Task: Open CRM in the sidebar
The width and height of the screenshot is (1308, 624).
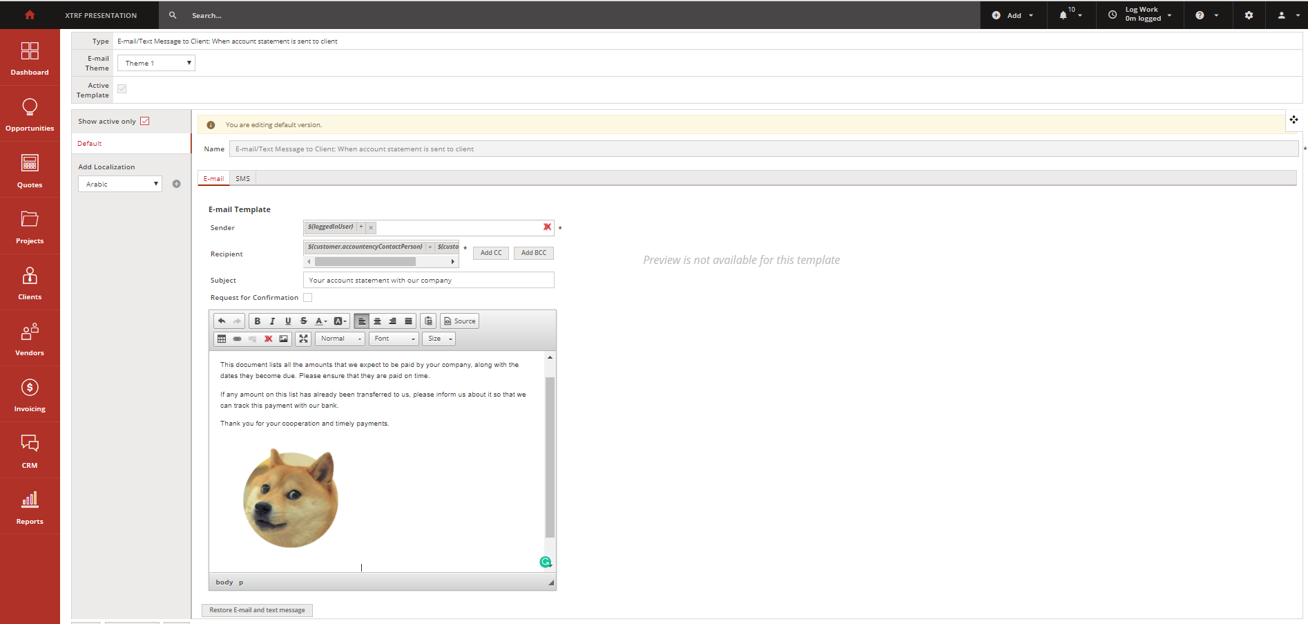Action: pyautogui.click(x=30, y=451)
